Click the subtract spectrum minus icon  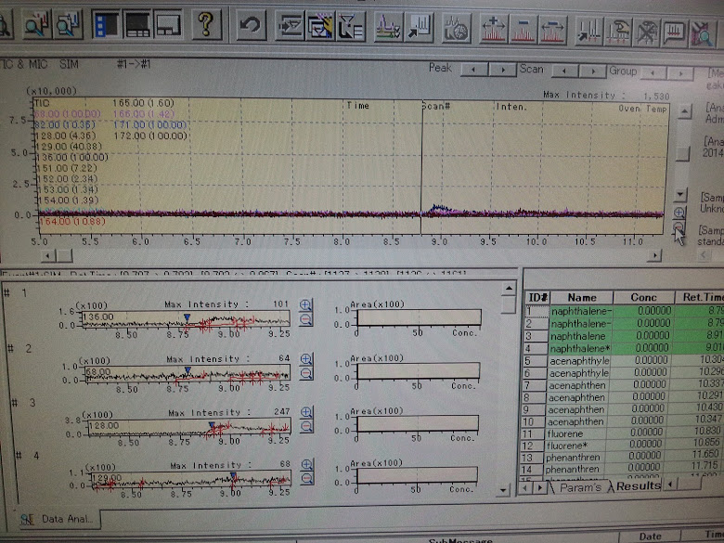coord(524,30)
